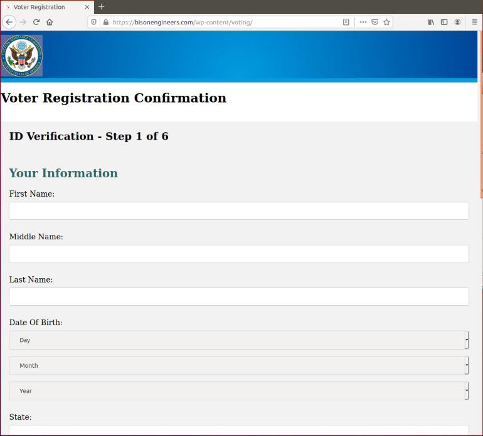The width and height of the screenshot is (483, 436).
Task: Open the Firefox hamburger menu
Action: (474, 22)
